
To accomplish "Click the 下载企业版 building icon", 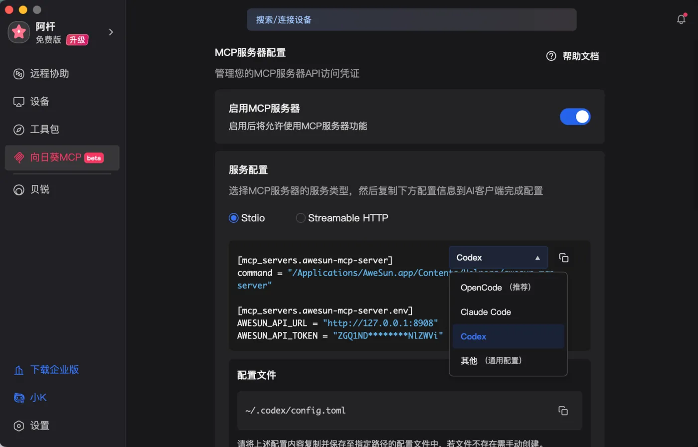I will [x=19, y=370].
